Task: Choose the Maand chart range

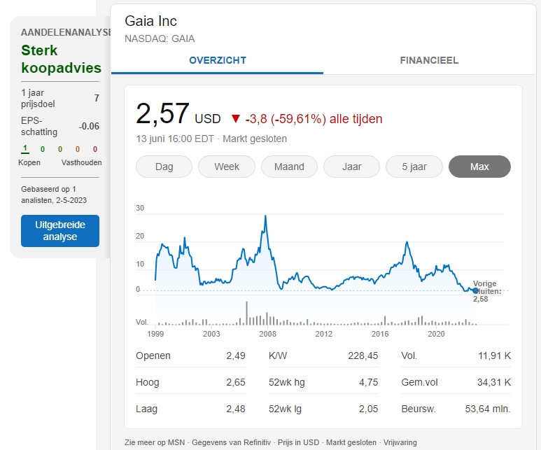Action: (289, 167)
